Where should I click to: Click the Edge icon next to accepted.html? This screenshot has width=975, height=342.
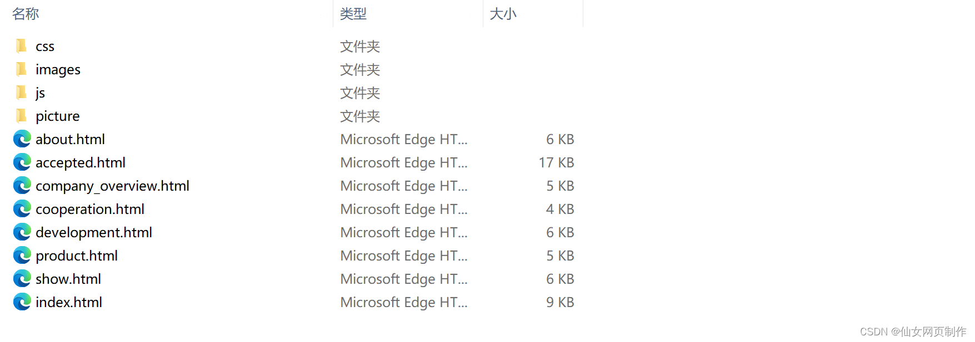point(21,162)
